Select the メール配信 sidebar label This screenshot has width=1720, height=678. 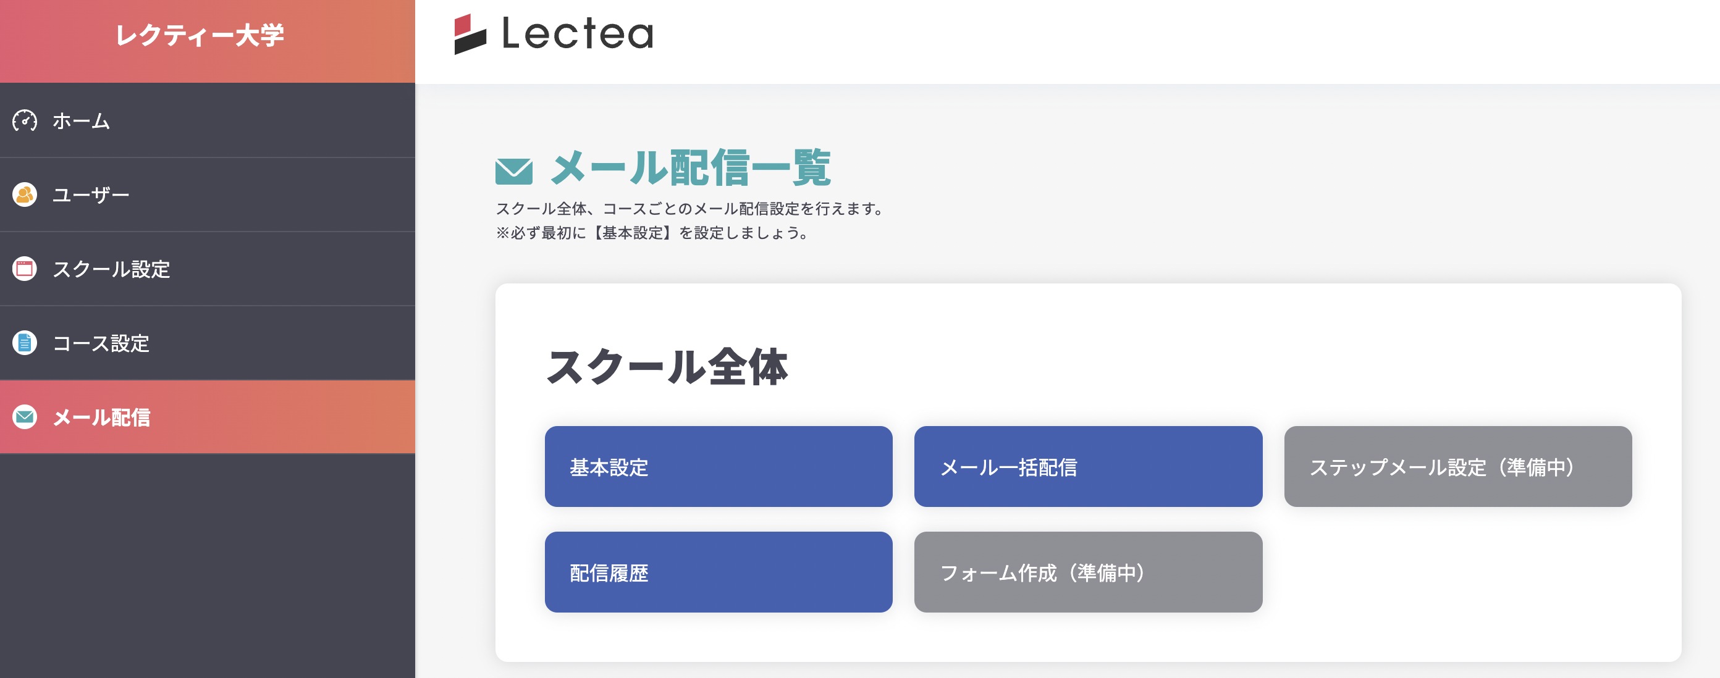point(101,417)
